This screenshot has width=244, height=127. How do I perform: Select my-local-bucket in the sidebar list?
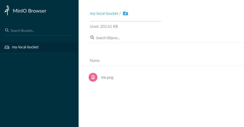pyautogui.click(x=39, y=47)
